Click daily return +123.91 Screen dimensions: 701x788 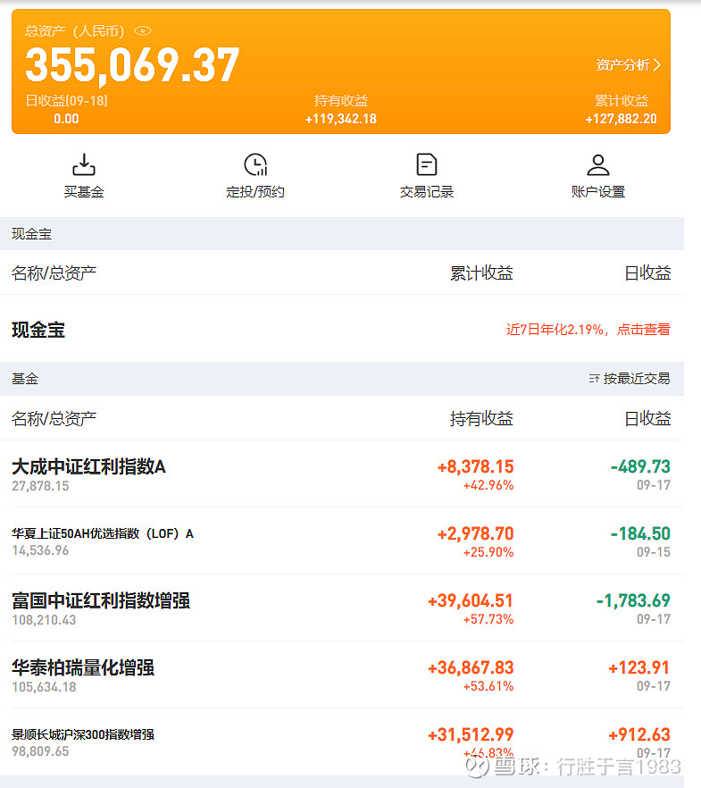click(638, 667)
